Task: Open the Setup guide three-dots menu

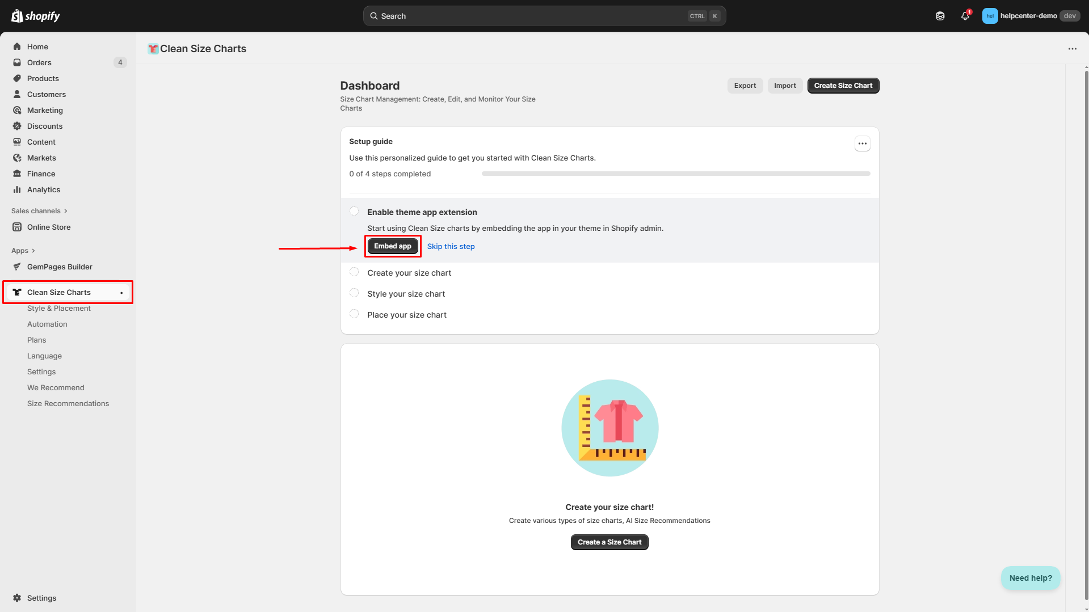Action: click(863, 143)
